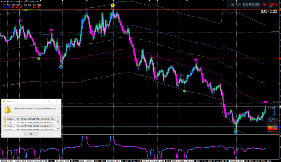The width and height of the screenshot is (281, 162).
Task: Click the 11% reading in top-right panel
Action: pyautogui.click(x=273, y=4)
